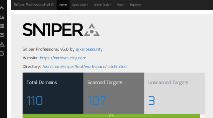Click the Sn1per Professional v6.0 brand title
The height and width of the screenshot is (118, 213).
click(34, 5)
